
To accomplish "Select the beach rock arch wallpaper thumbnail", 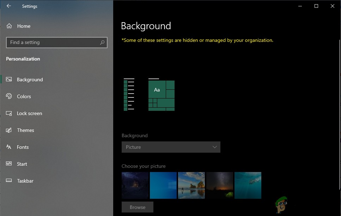I will (191, 185).
